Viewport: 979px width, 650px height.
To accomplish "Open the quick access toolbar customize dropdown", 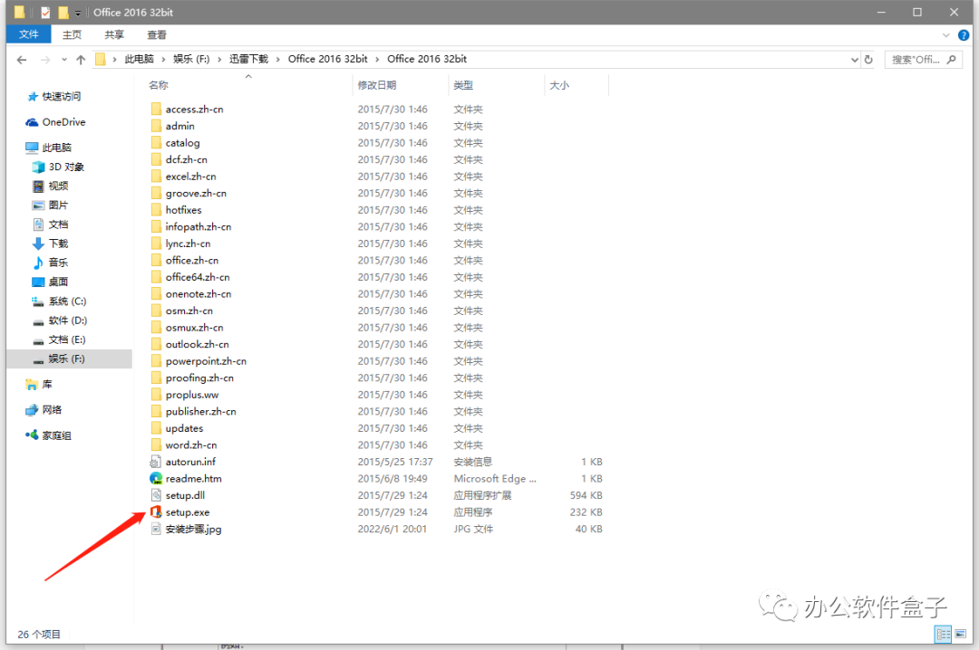I will (x=77, y=13).
